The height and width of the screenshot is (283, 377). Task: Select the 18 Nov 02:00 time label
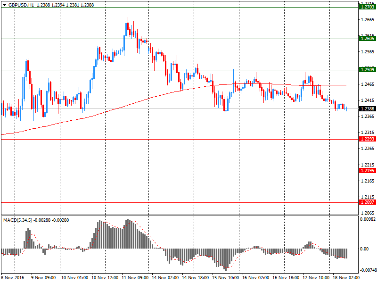point(346,278)
